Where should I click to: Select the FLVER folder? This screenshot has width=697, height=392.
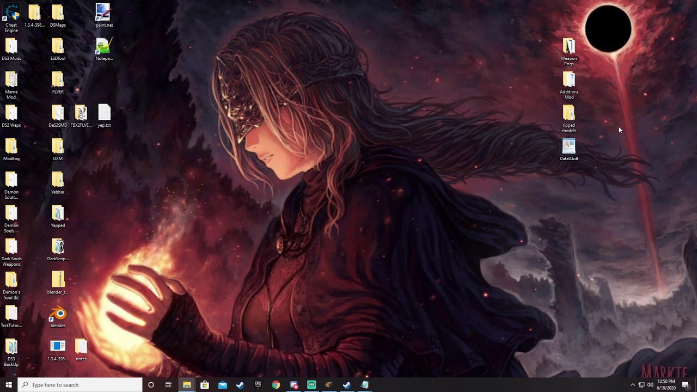(x=58, y=83)
